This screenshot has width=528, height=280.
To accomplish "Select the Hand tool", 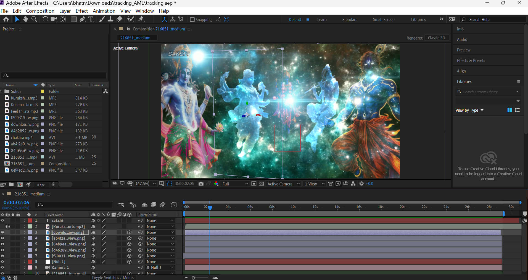I will (26, 19).
